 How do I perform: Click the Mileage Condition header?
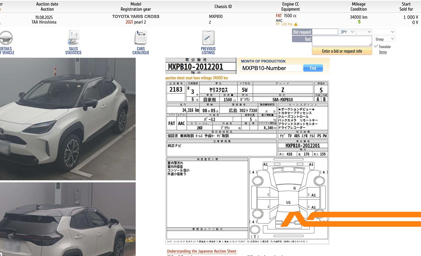coord(359,7)
